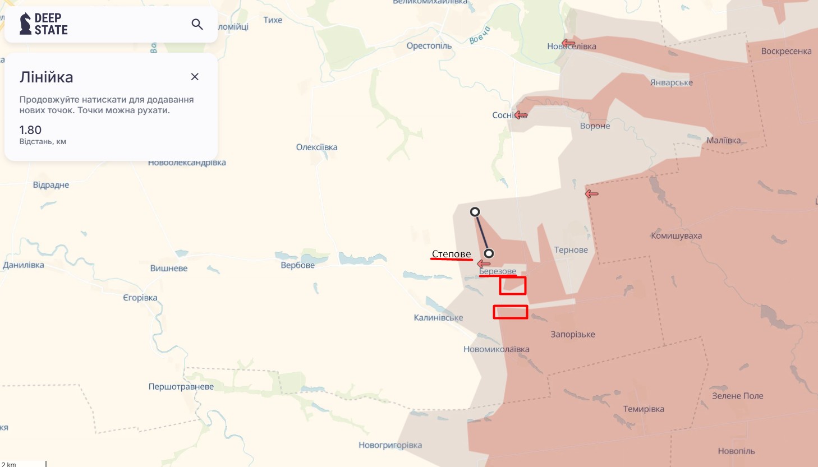The height and width of the screenshot is (467, 818).
Task: Open the search magnifier icon
Action: pyautogui.click(x=197, y=24)
